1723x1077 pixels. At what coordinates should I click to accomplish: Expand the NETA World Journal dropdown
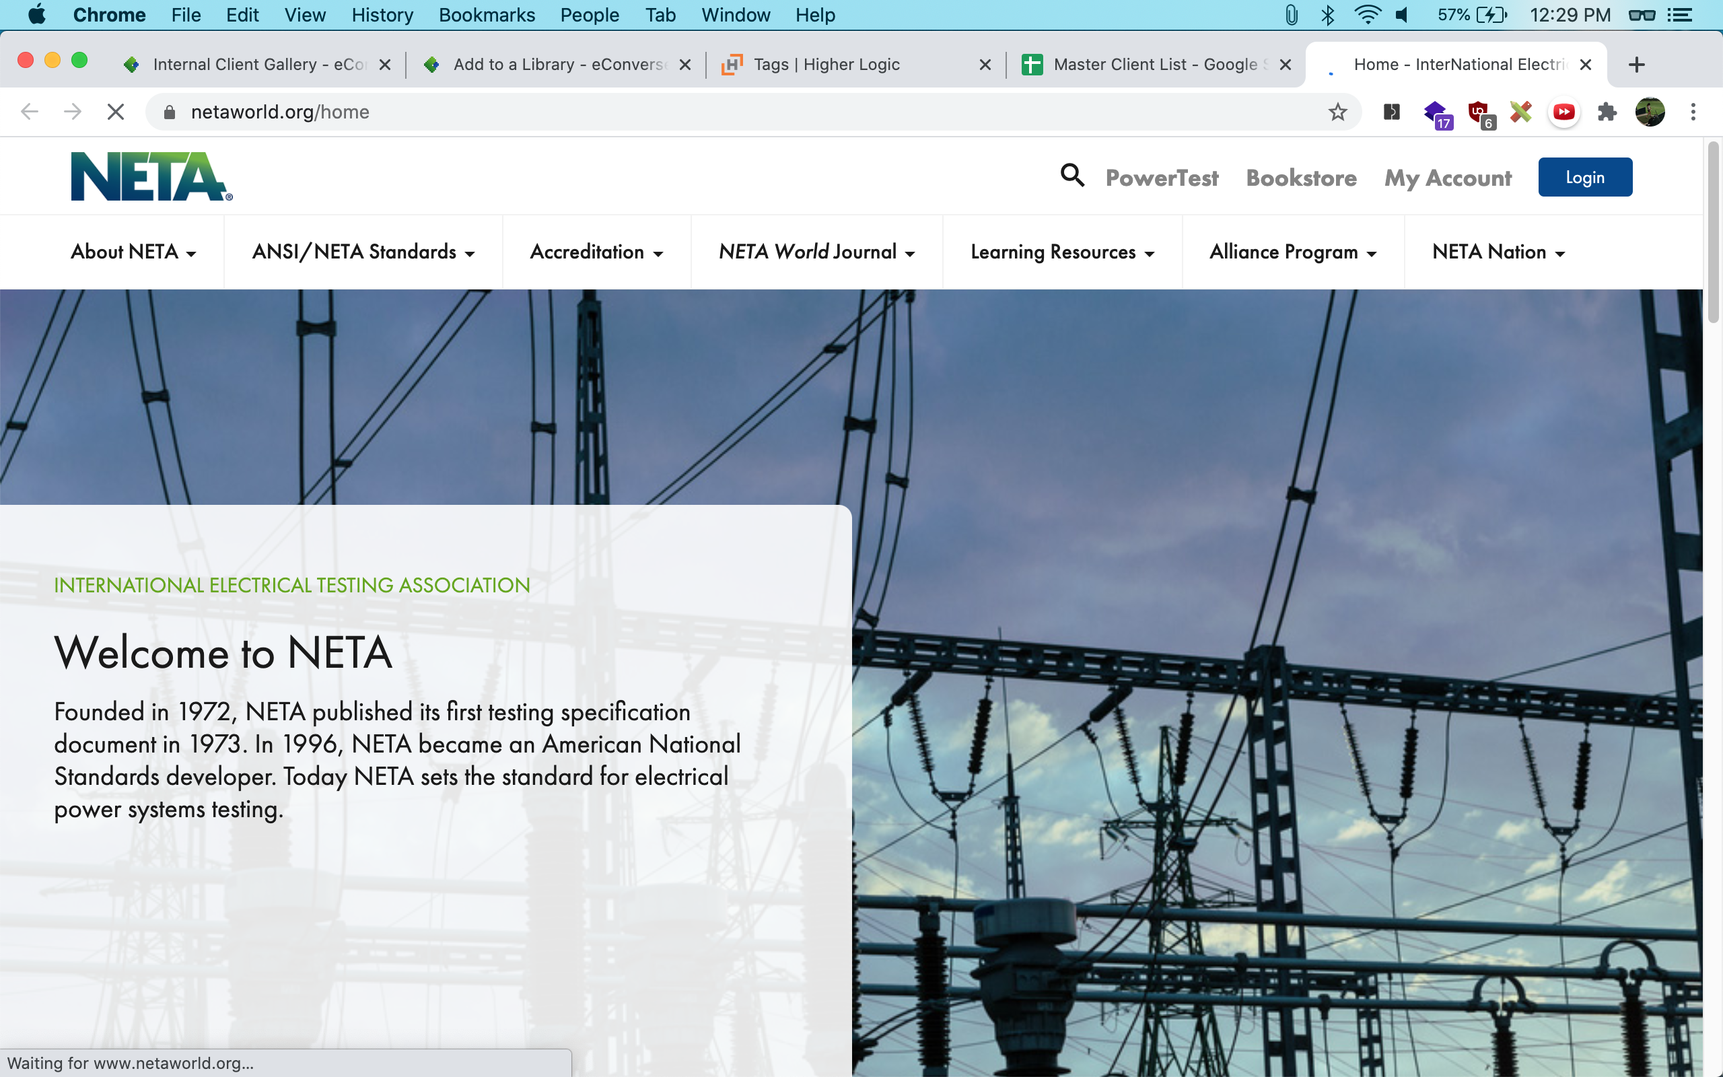(816, 252)
